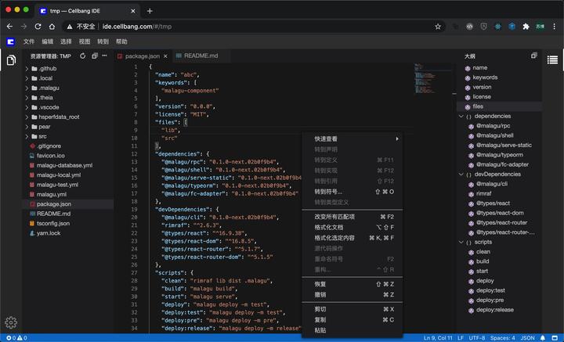The image size is (564, 342).
Task: Change Spaces: 4 indentation setting
Action: click(x=502, y=337)
